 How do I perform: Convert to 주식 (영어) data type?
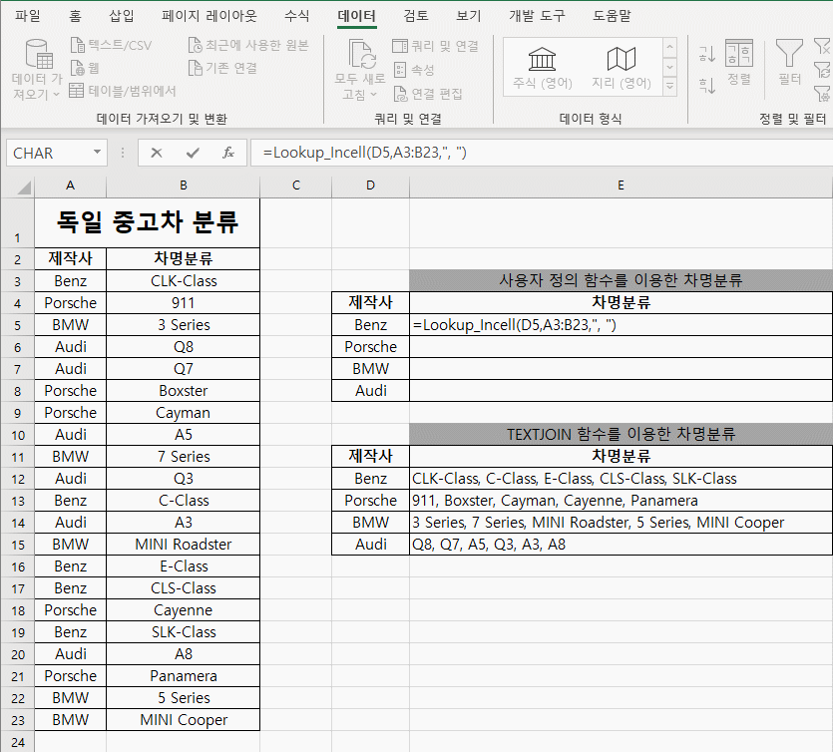click(543, 68)
